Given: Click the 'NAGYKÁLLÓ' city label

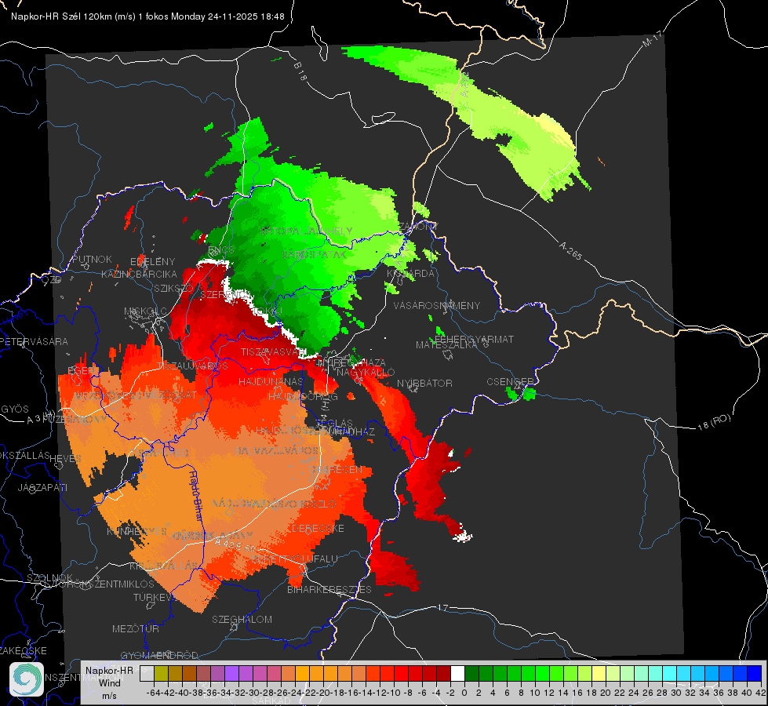Looking at the screenshot, I should [366, 372].
